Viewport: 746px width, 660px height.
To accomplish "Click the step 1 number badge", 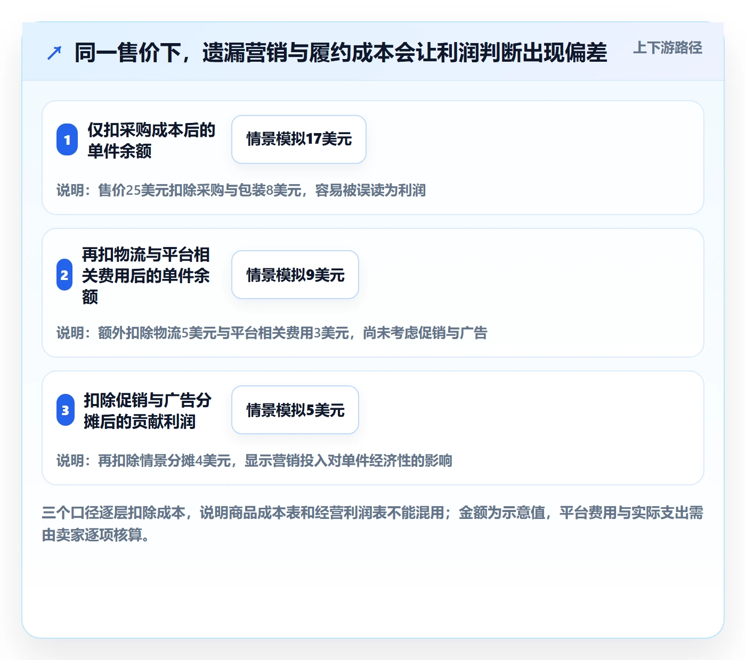I will click(67, 139).
